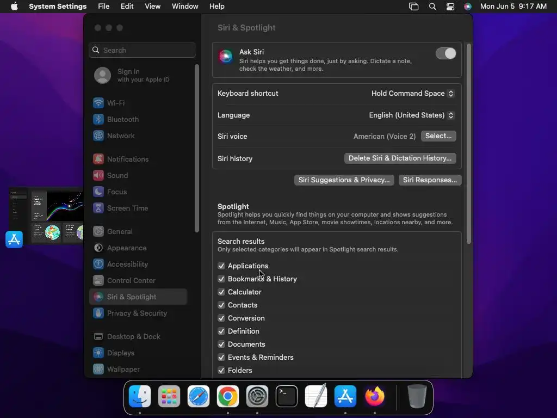The image size is (557, 418).
Task: Launch Safari from the Dock
Action: (198, 396)
